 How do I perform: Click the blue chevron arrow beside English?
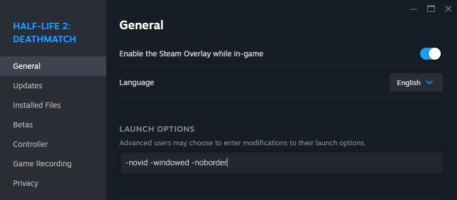429,82
